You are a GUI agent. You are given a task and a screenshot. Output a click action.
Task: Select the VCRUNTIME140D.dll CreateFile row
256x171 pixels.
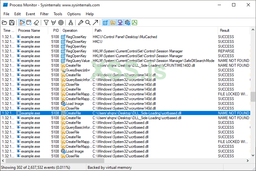click(125, 65)
